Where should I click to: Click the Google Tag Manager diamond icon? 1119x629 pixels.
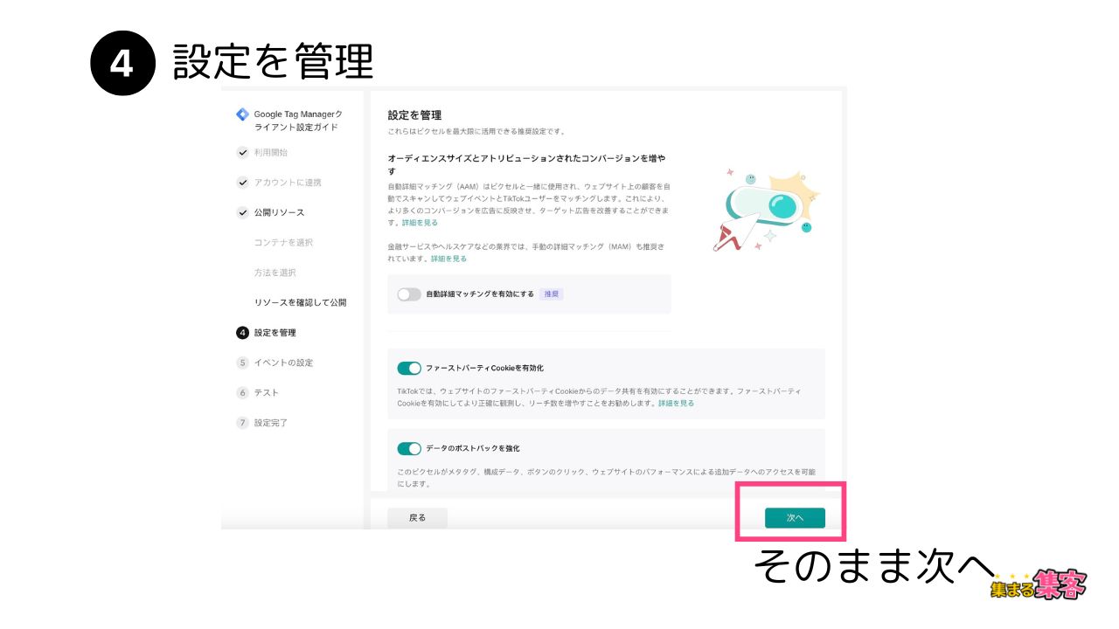click(x=243, y=114)
